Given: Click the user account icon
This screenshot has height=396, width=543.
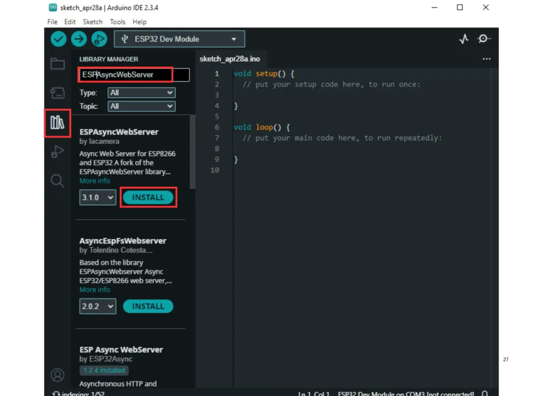Looking at the screenshot, I should pos(57,375).
